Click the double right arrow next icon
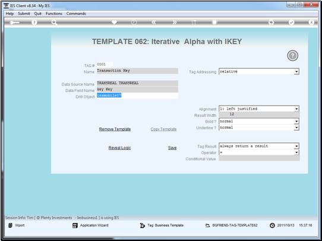The height and width of the screenshot is (241, 322). coord(174,23)
